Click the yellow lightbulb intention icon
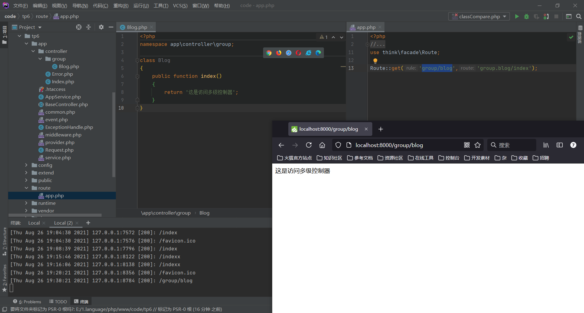 pyautogui.click(x=375, y=61)
